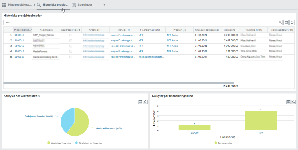Follow Regionale forskningsfond link in S100182 row
Screen dimensions: 298x150
(x=151, y=57)
